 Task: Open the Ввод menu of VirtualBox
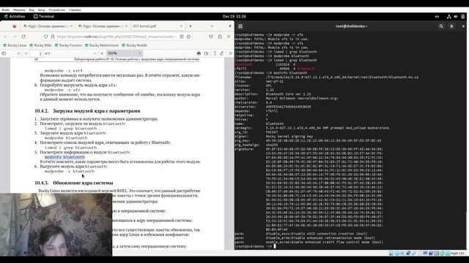pyautogui.click(x=41, y=9)
